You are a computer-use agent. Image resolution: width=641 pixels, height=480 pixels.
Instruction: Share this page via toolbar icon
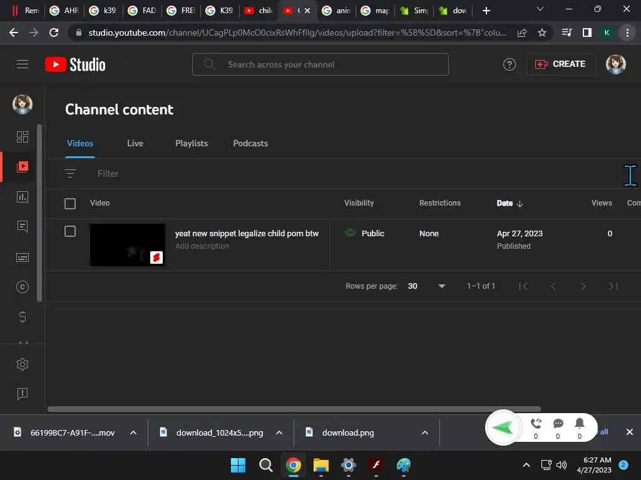[x=522, y=32]
